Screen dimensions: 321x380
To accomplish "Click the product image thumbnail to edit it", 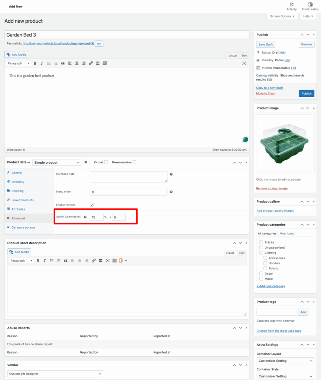I will [x=285, y=143].
